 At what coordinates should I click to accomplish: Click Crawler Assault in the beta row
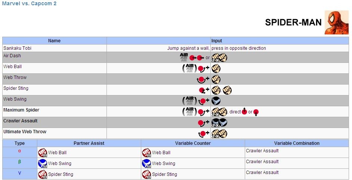coord(262,161)
